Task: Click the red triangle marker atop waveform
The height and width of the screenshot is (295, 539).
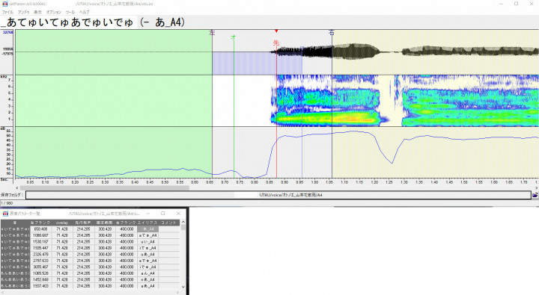Action: [x=276, y=31]
